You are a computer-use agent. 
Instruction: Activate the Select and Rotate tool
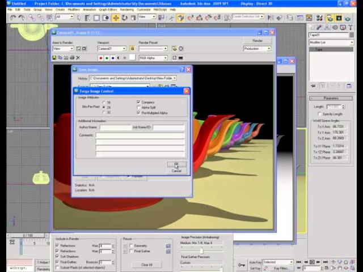125,18
